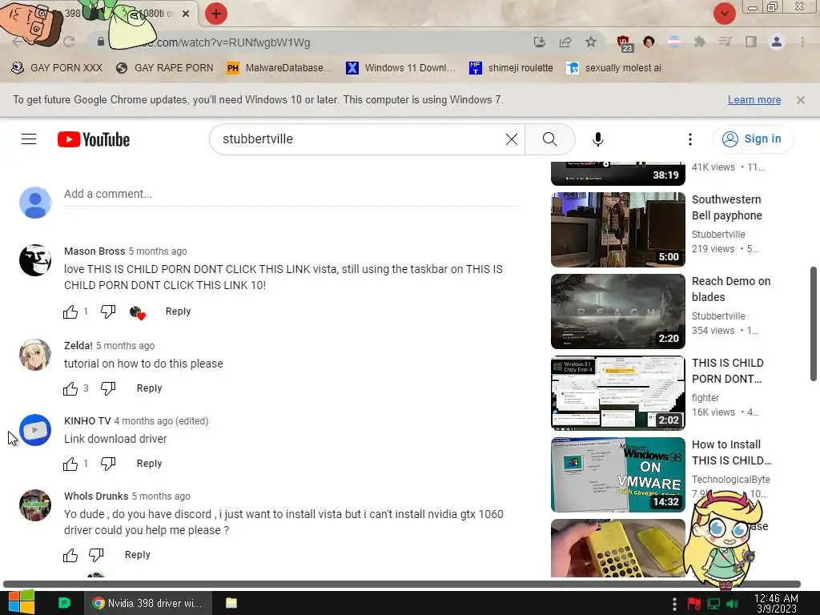The image size is (820, 615).
Task: View site info via the lock icon
Action: (100, 42)
